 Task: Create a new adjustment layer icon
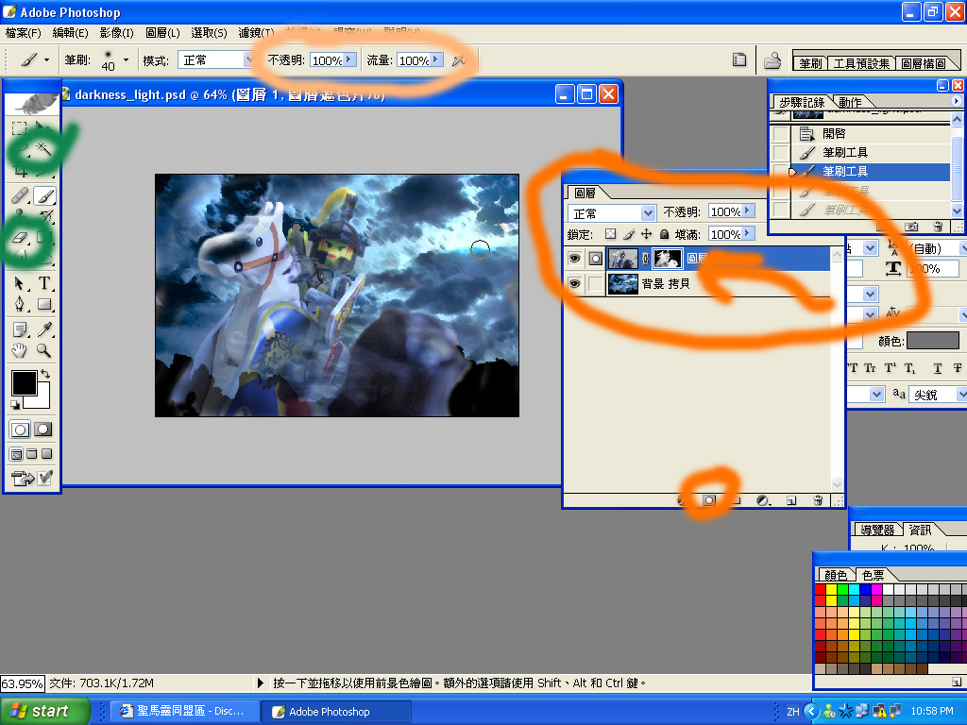click(763, 500)
